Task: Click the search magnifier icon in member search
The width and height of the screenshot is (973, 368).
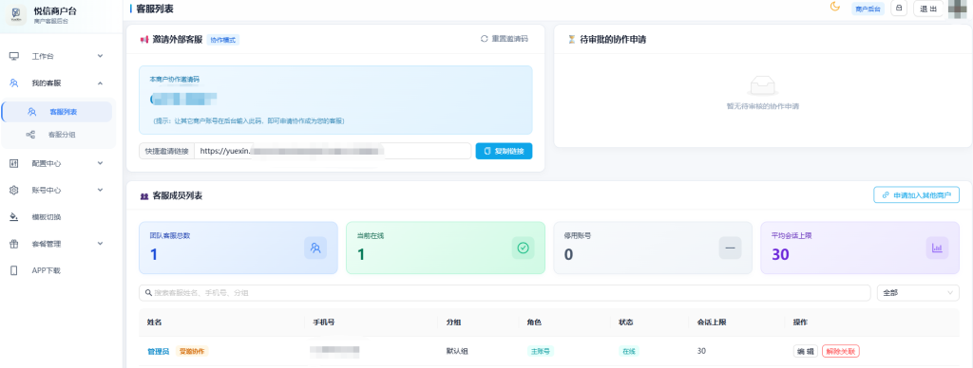Action: pos(149,293)
